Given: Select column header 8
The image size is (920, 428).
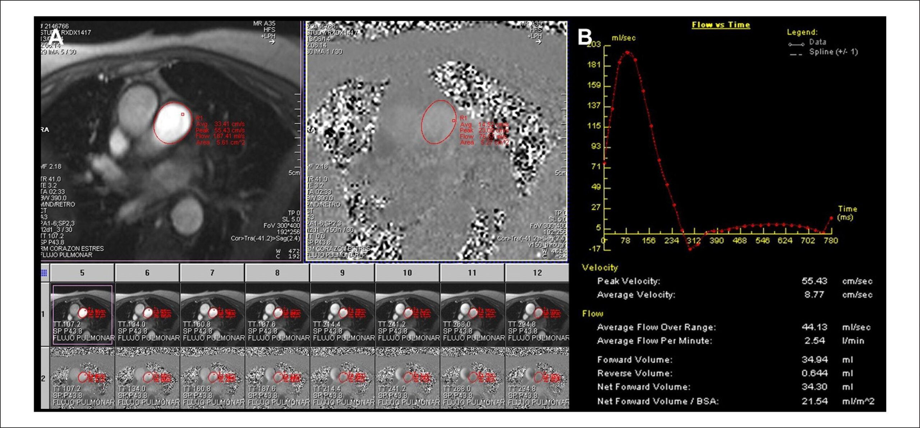Looking at the screenshot, I should click(277, 273).
